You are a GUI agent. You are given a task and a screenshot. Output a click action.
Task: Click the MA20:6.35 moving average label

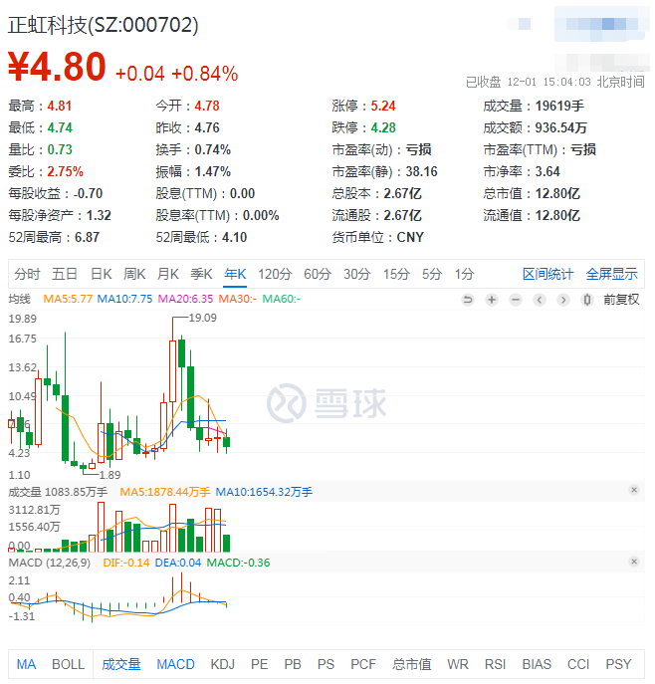pos(186,300)
